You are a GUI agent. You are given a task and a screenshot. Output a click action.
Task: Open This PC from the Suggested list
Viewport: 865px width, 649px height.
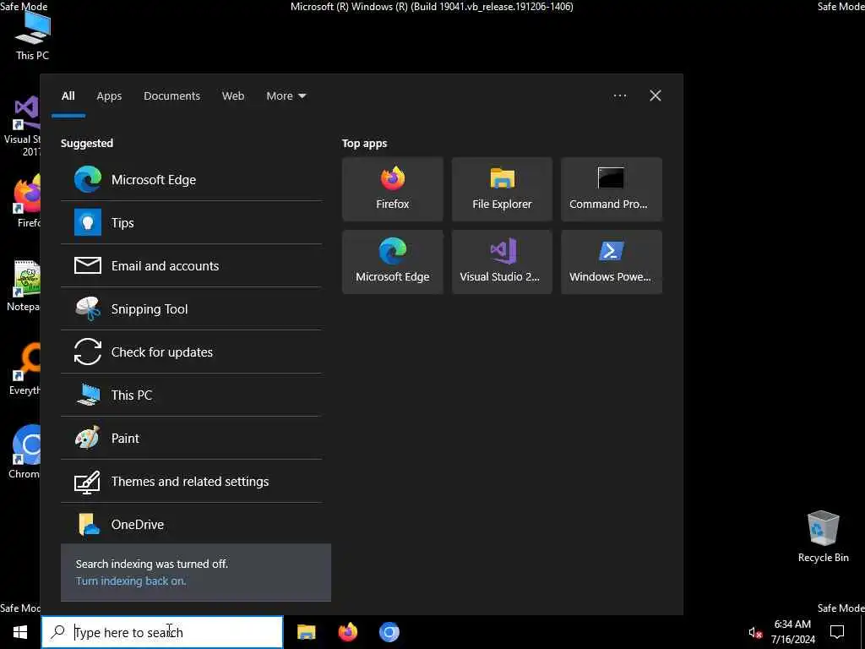click(192, 395)
